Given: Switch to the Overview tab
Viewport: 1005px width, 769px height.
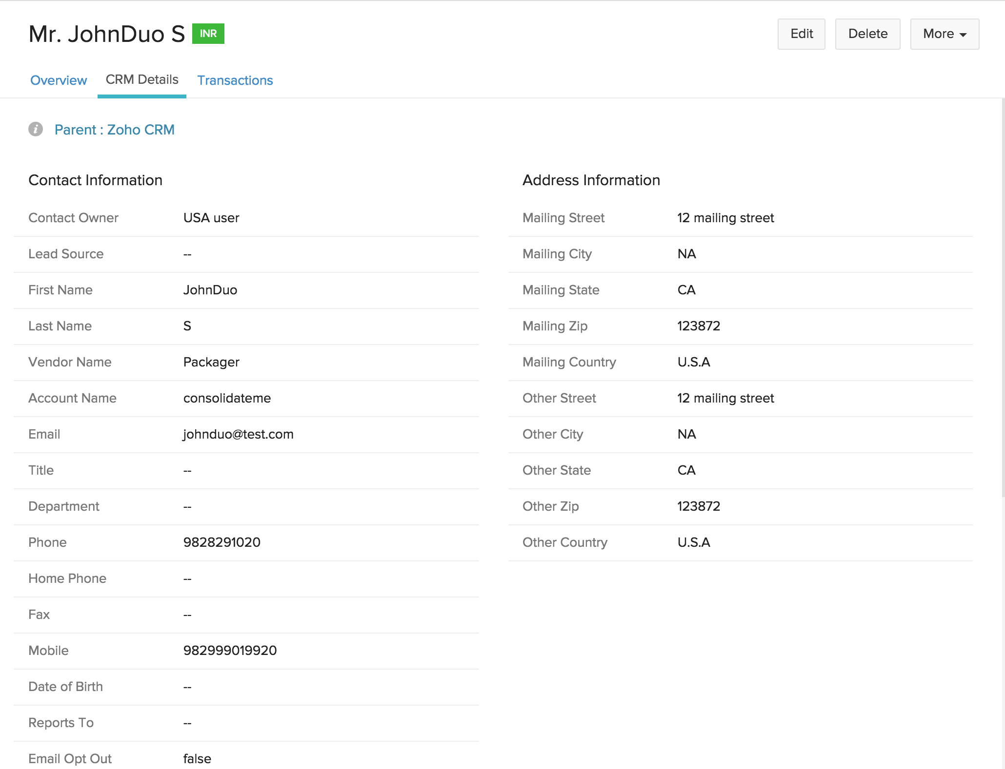Looking at the screenshot, I should pyautogui.click(x=58, y=80).
